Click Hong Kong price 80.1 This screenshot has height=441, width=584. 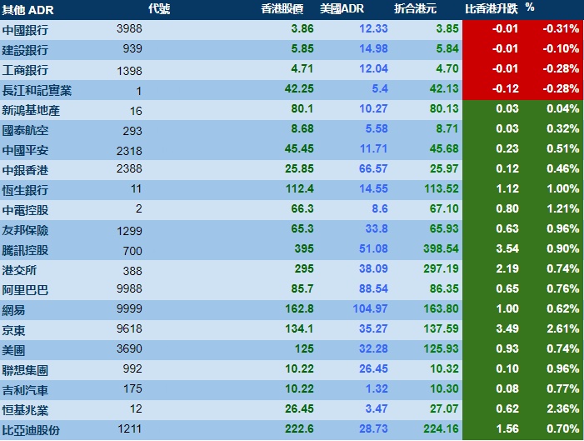(302, 109)
